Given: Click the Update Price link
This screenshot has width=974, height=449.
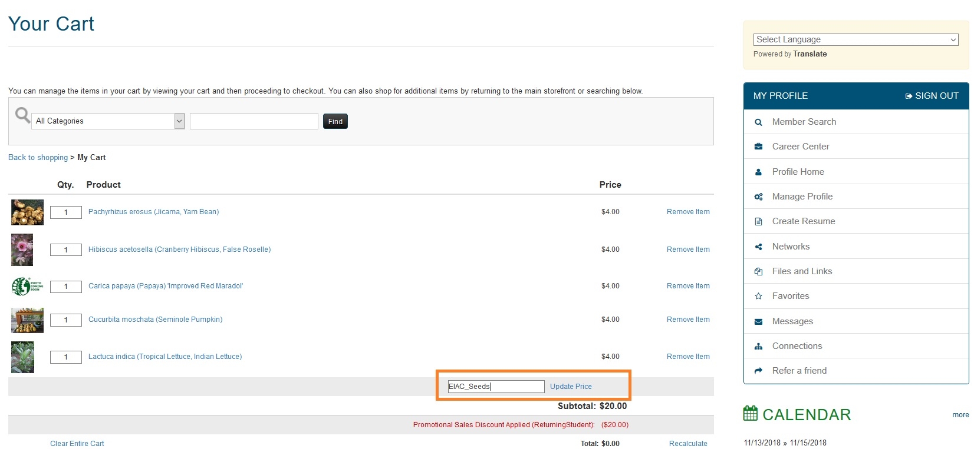Looking at the screenshot, I should (570, 387).
